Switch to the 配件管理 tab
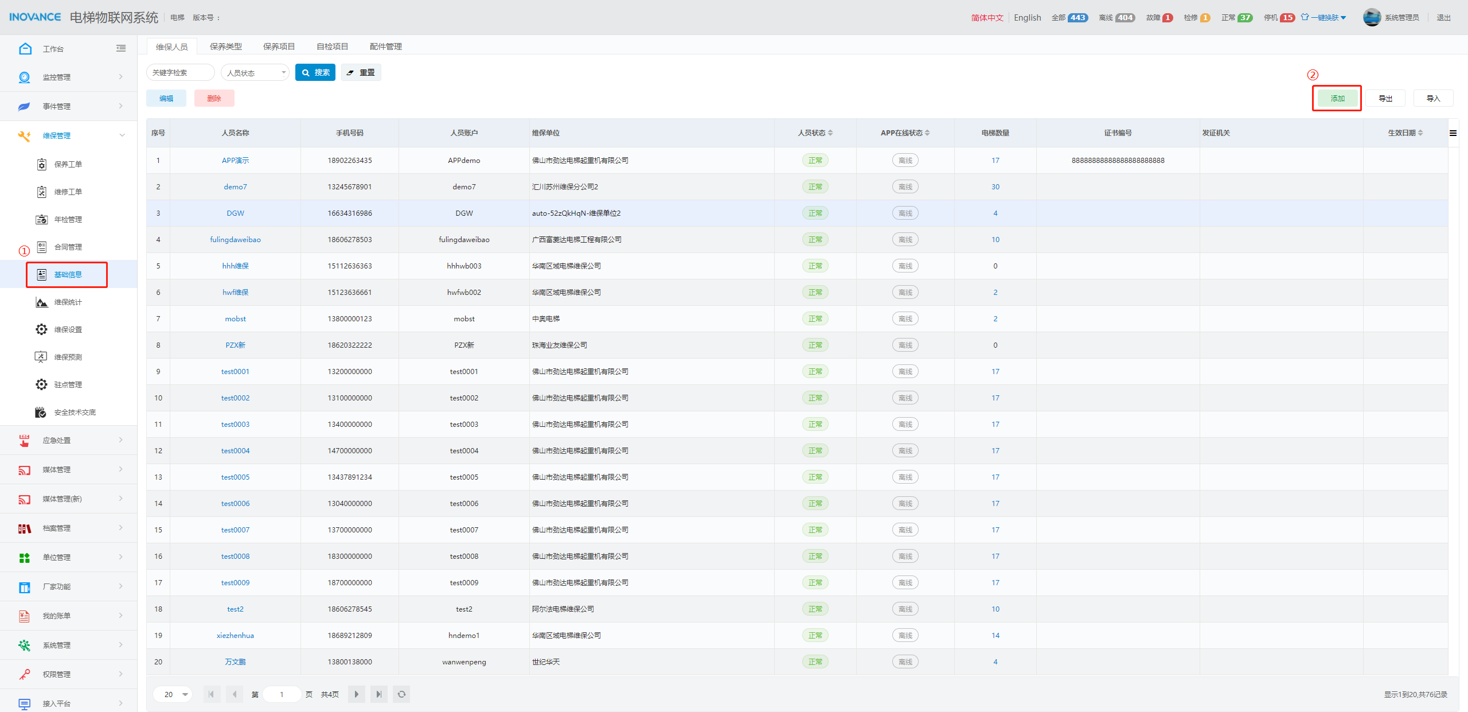1468x712 pixels. 385,46
